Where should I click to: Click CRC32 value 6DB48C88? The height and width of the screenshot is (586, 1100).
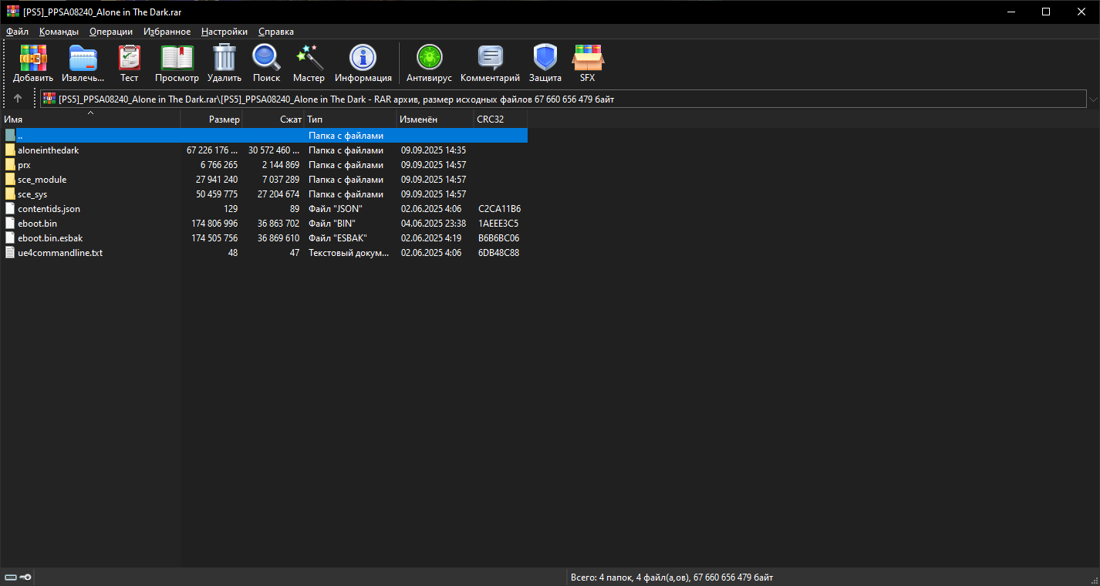pos(498,253)
